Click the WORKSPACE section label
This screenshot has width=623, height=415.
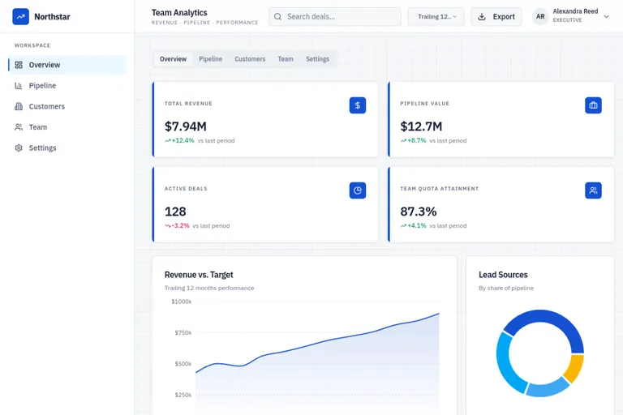pyautogui.click(x=32, y=45)
